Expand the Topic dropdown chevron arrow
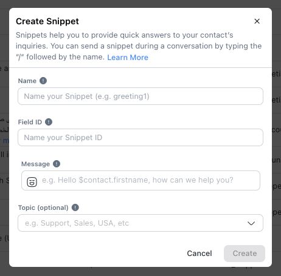The image size is (281, 276). click(x=251, y=223)
